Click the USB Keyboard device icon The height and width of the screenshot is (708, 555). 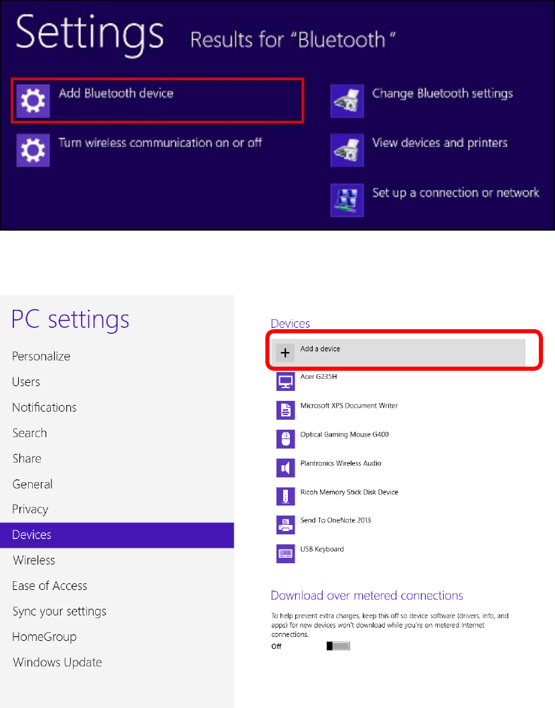[285, 554]
